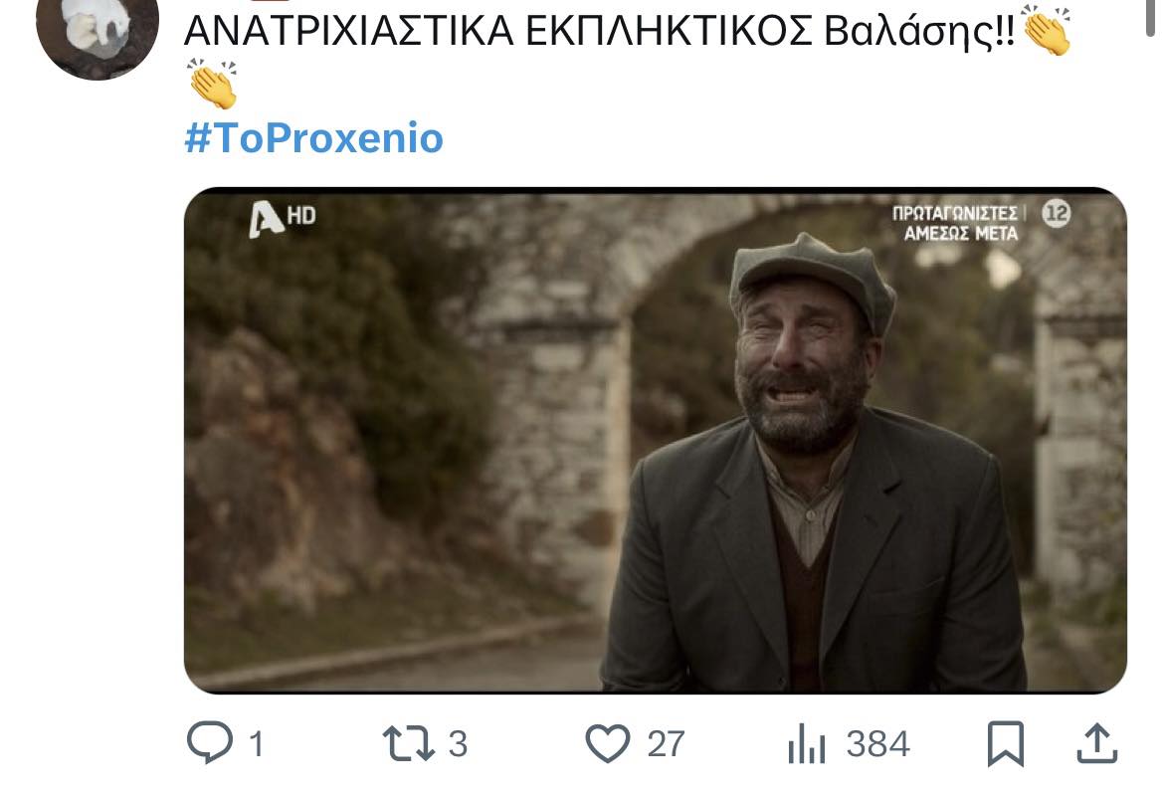
Task: Bookmark this tweet
Action: [x=1005, y=743]
